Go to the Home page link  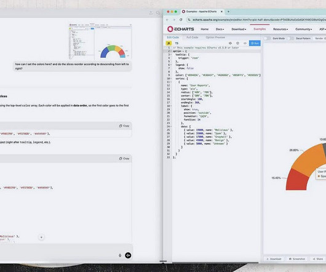[204, 29]
